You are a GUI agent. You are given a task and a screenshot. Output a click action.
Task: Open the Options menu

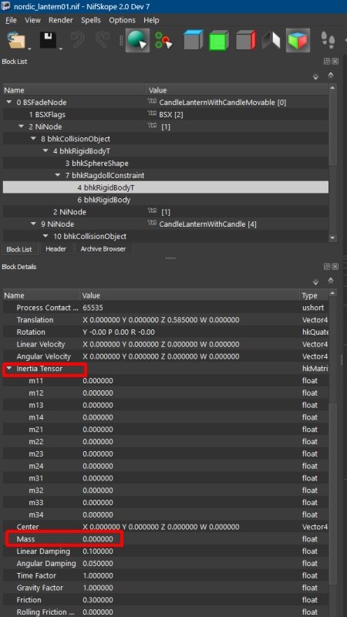122,20
